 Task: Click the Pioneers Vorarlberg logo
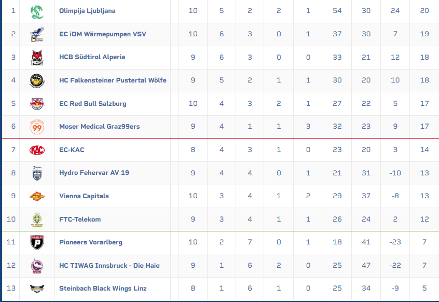[37, 242]
